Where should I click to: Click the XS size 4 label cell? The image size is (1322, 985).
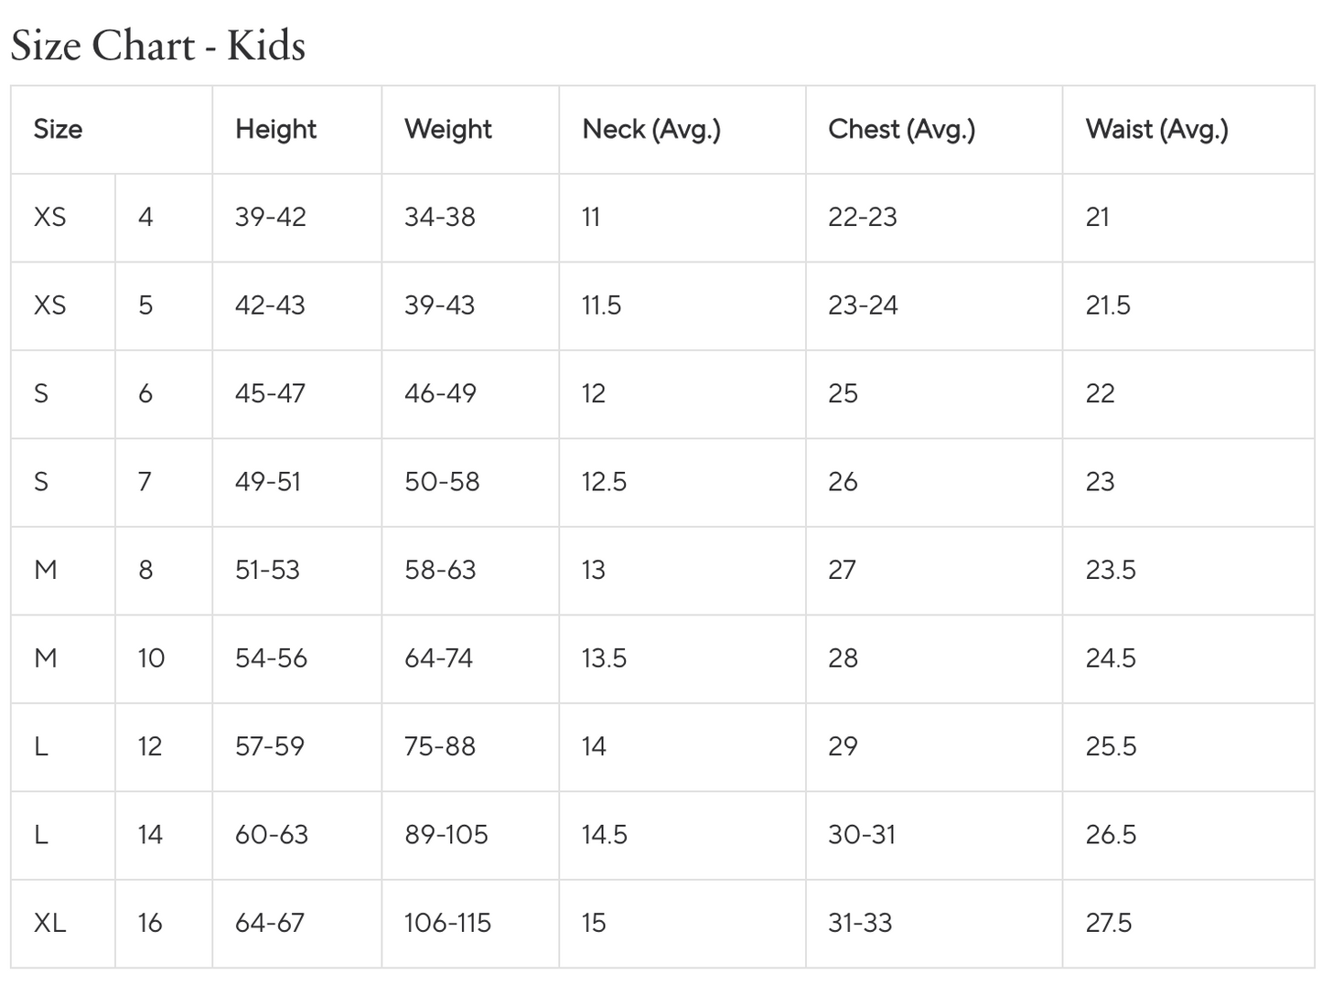(50, 217)
